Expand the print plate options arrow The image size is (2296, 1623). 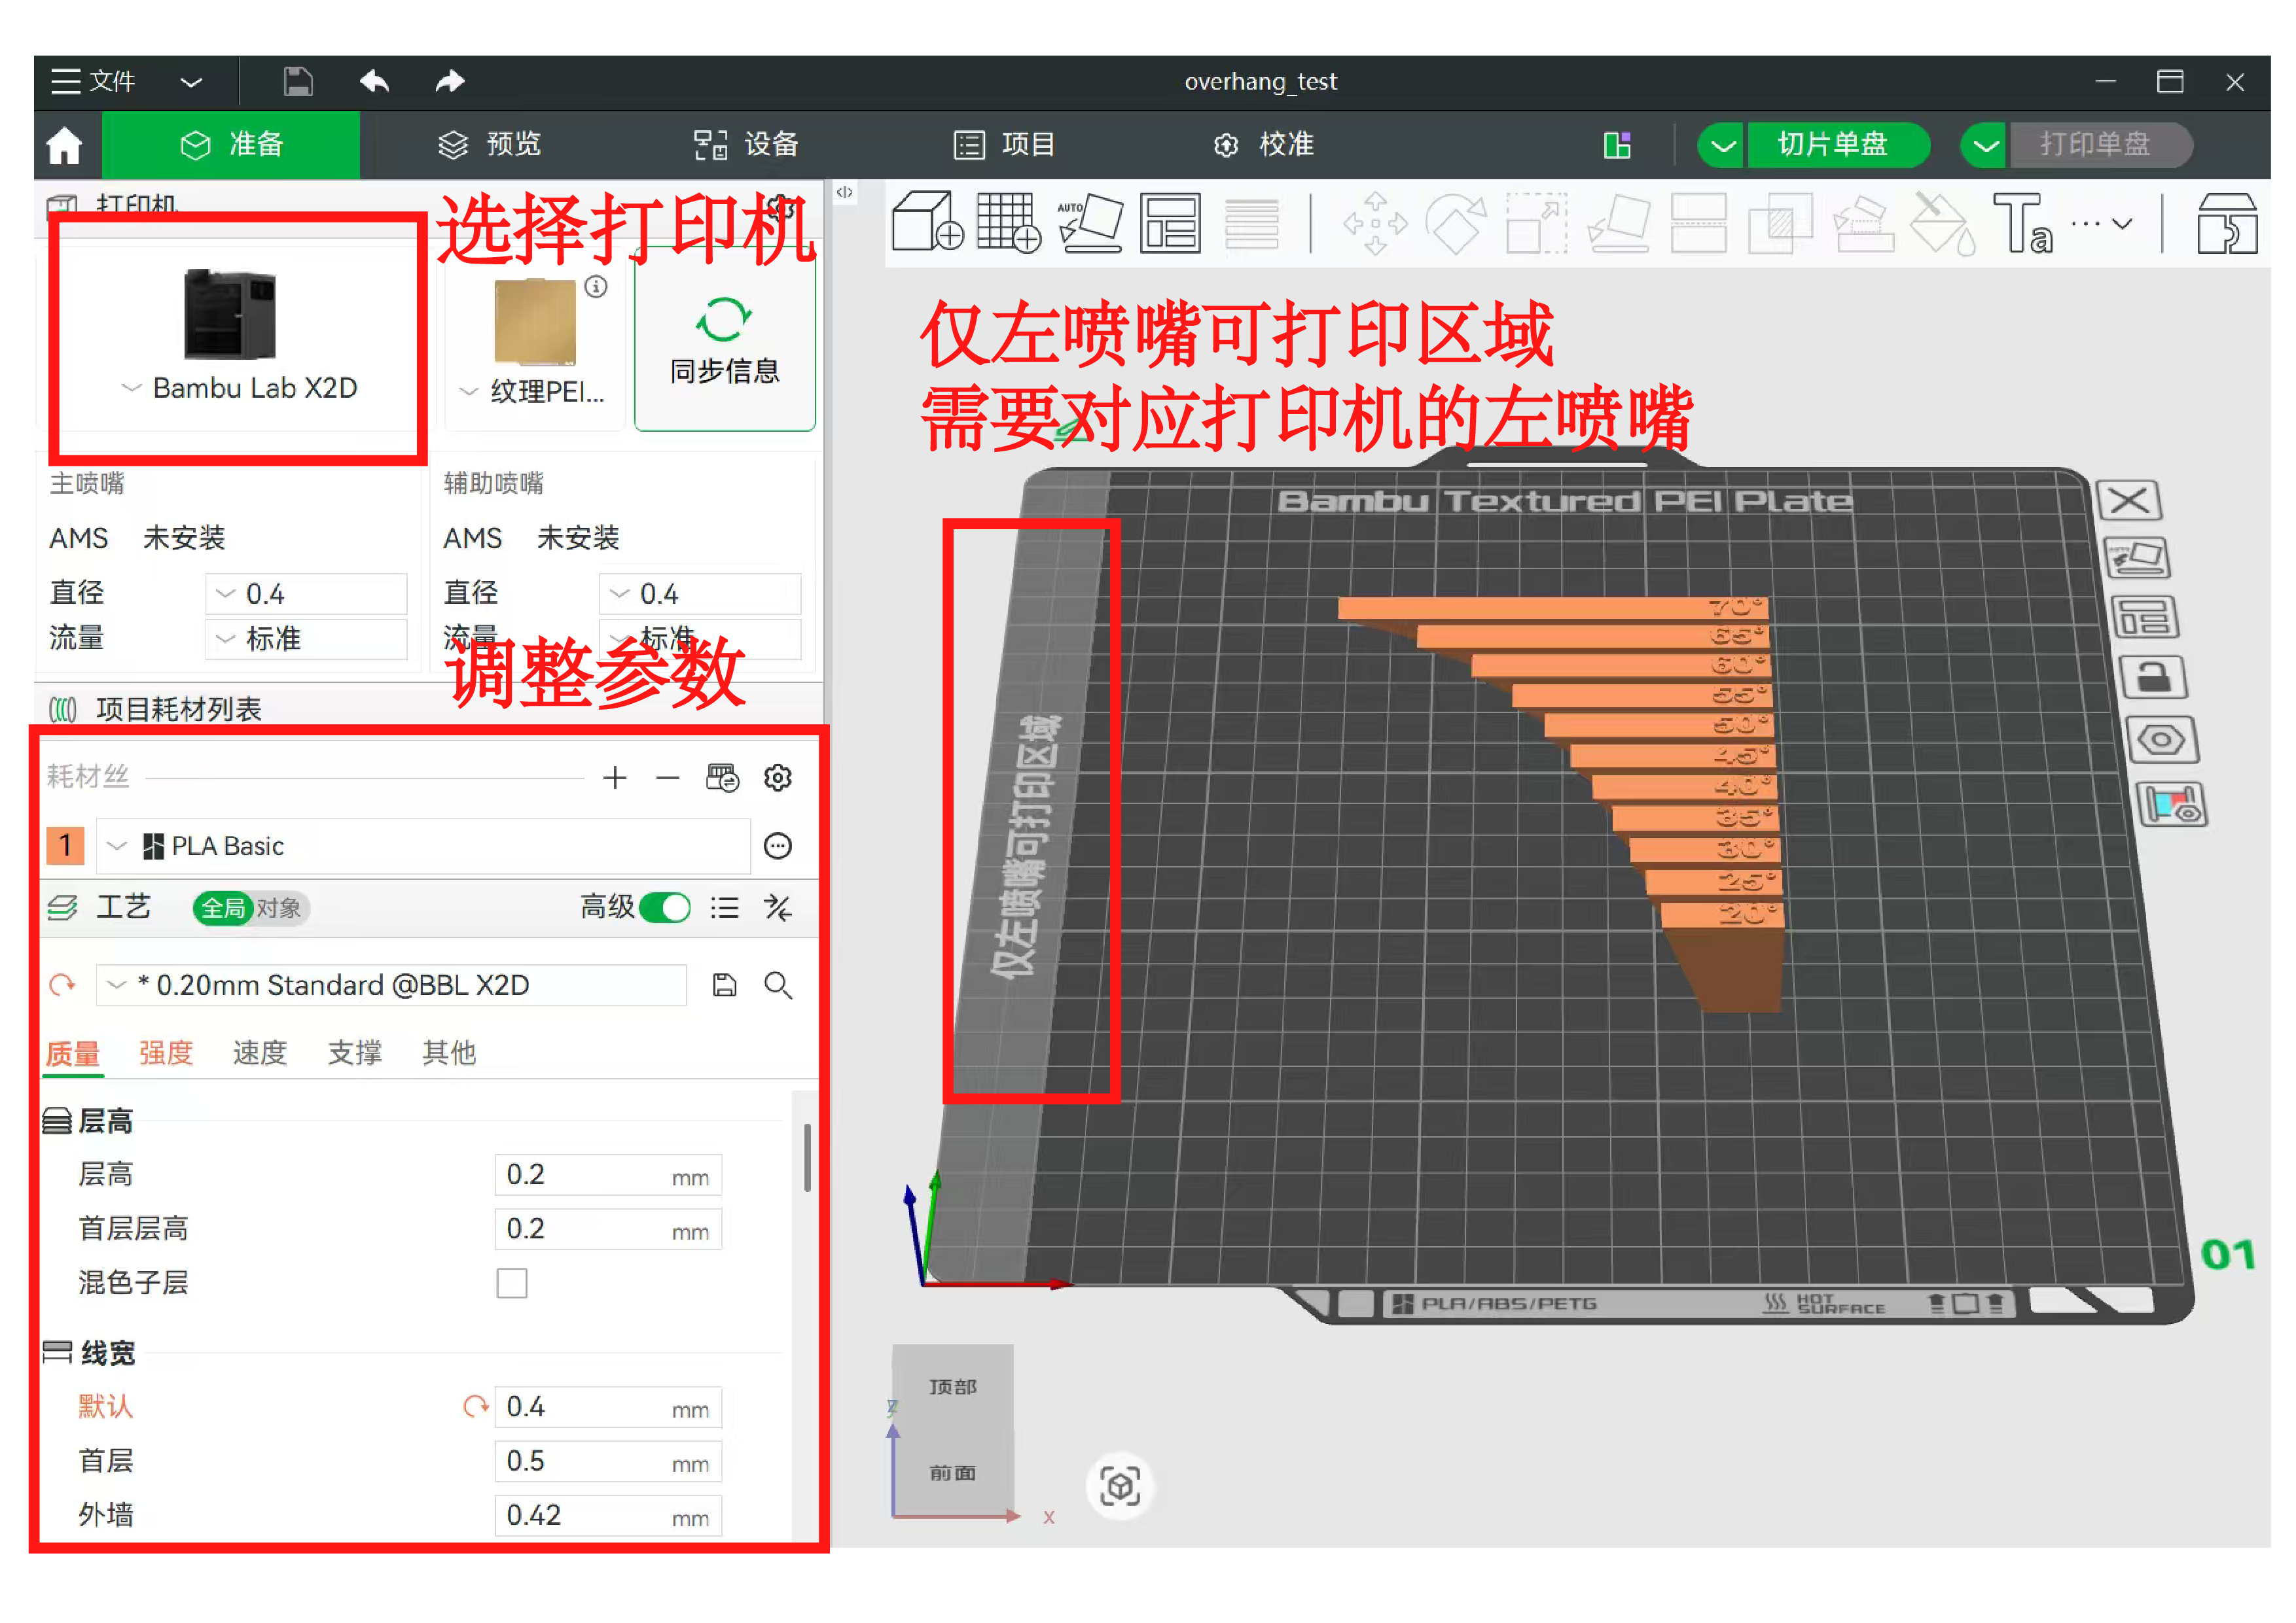(1986, 146)
